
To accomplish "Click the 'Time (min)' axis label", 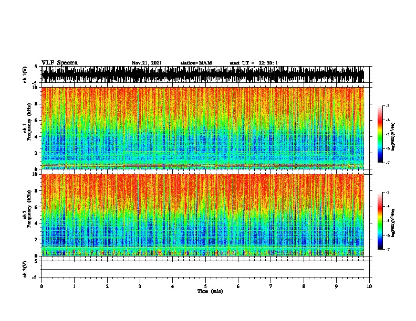I will (x=210, y=291).
